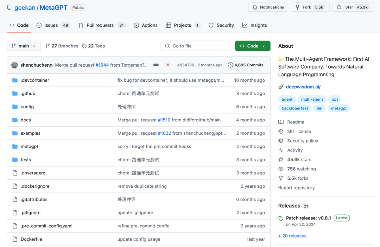Open the Projects tab
The image size is (380, 247).
(x=183, y=25)
